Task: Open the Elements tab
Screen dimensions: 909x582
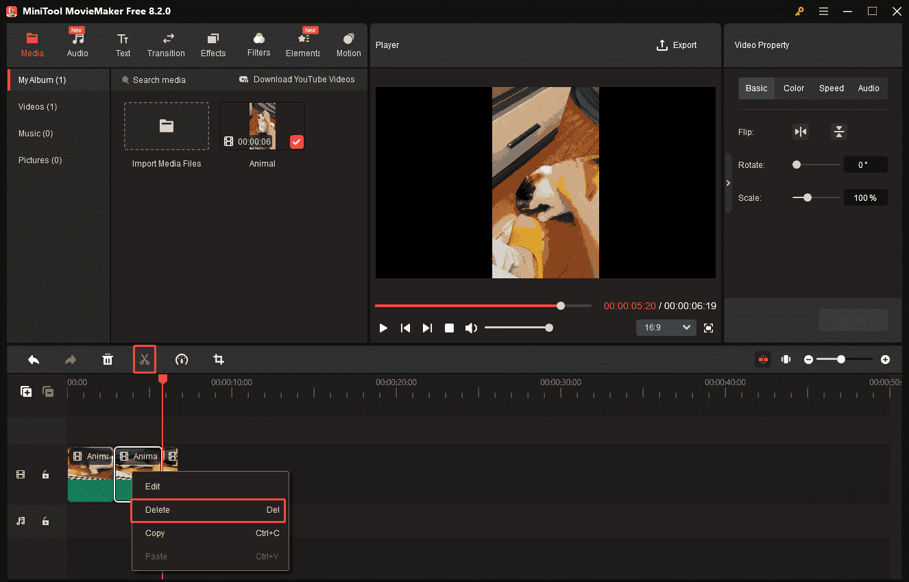Action: pos(303,45)
